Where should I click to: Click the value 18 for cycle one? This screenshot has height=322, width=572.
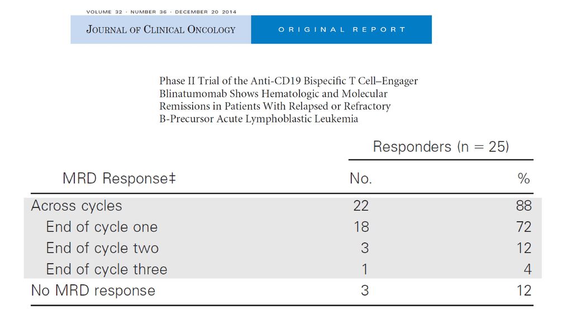tap(361, 227)
